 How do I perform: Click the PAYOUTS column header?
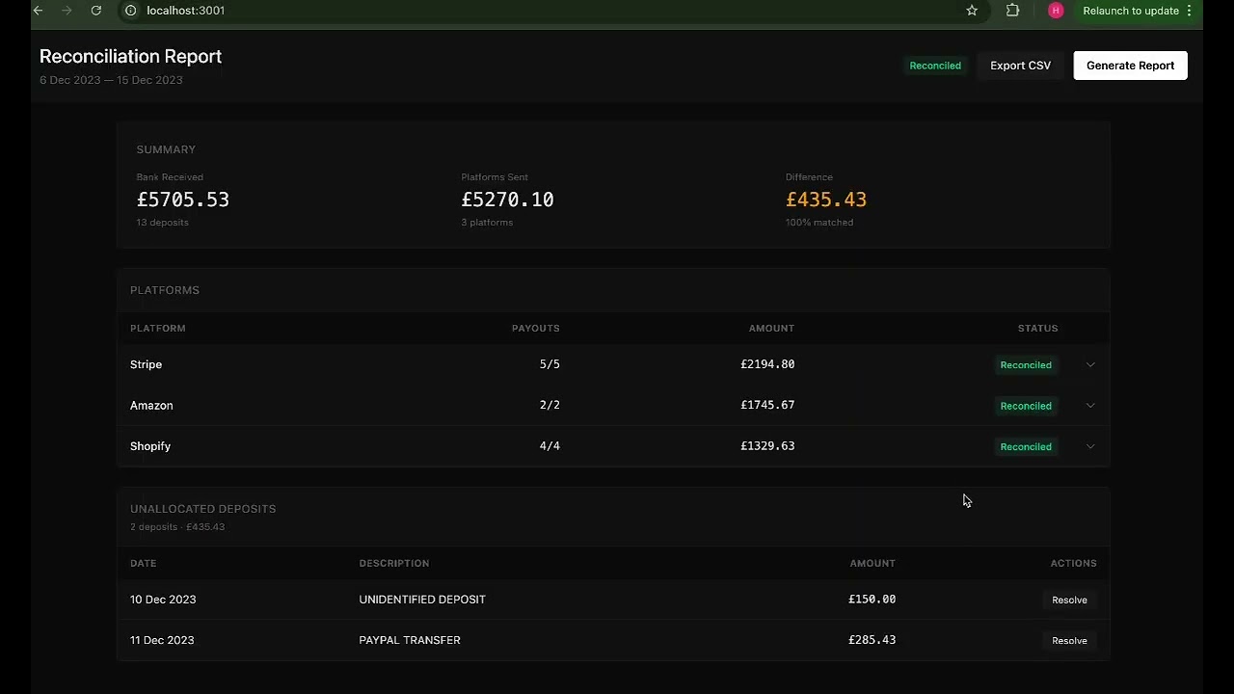(535, 329)
